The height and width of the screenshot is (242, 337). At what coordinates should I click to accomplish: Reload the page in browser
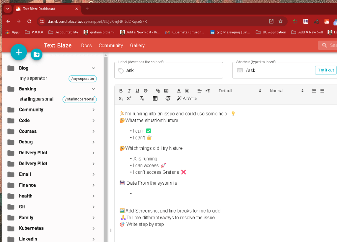click(x=29, y=21)
